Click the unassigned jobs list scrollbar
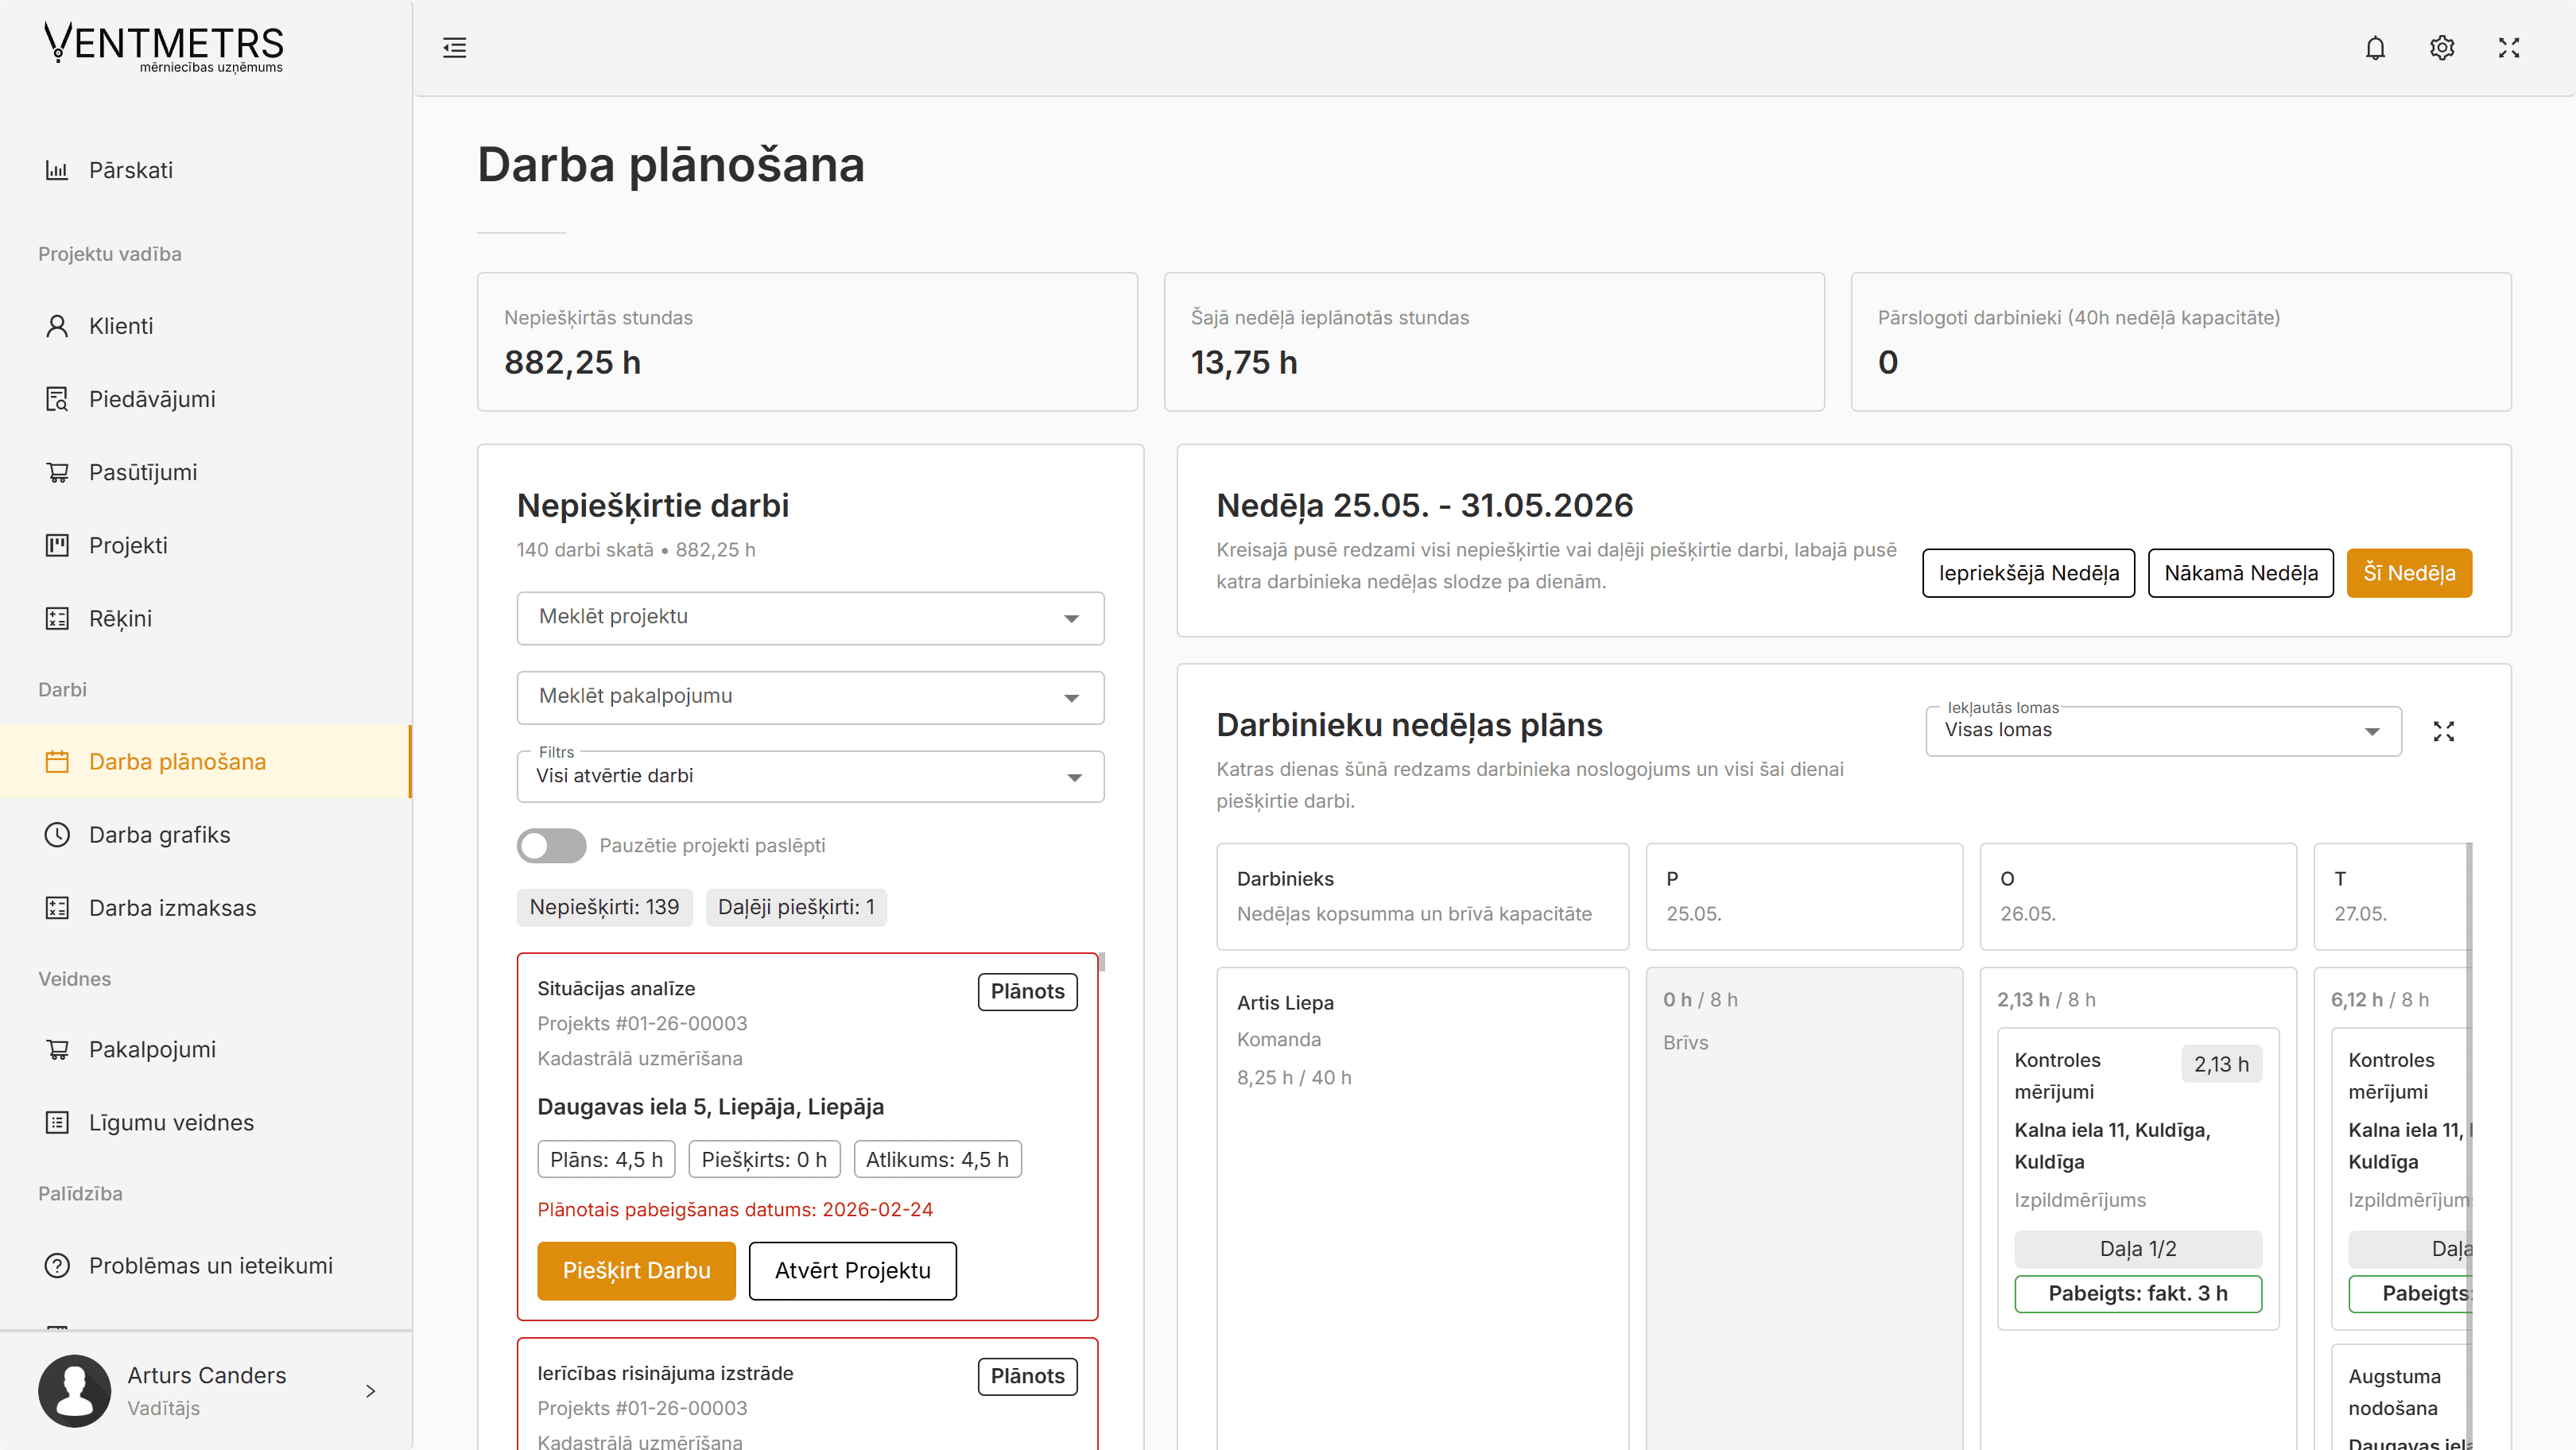Image resolution: width=2576 pixels, height=1450 pixels. pos(1101,962)
